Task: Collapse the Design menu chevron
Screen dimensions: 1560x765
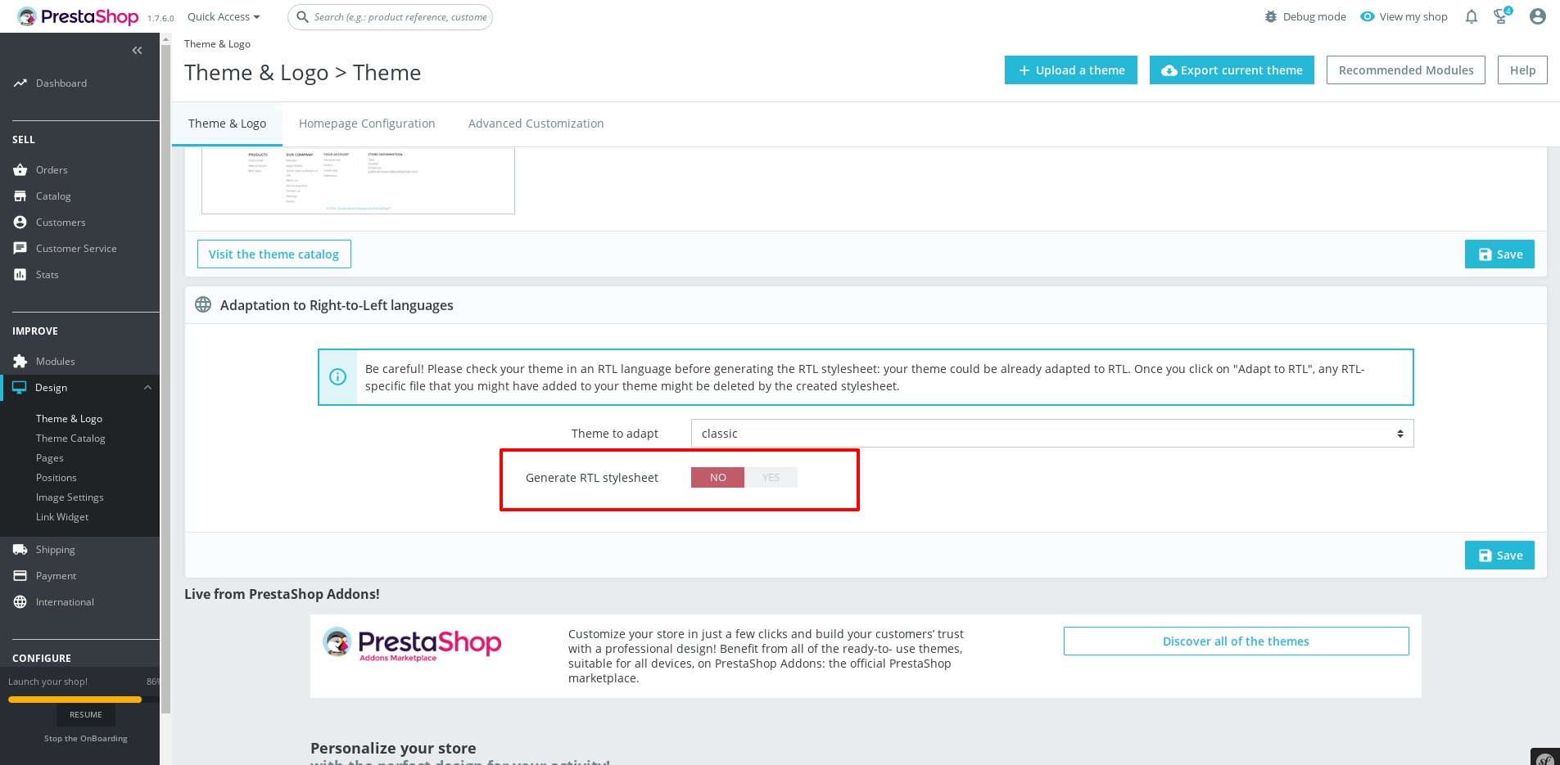Action: click(147, 387)
